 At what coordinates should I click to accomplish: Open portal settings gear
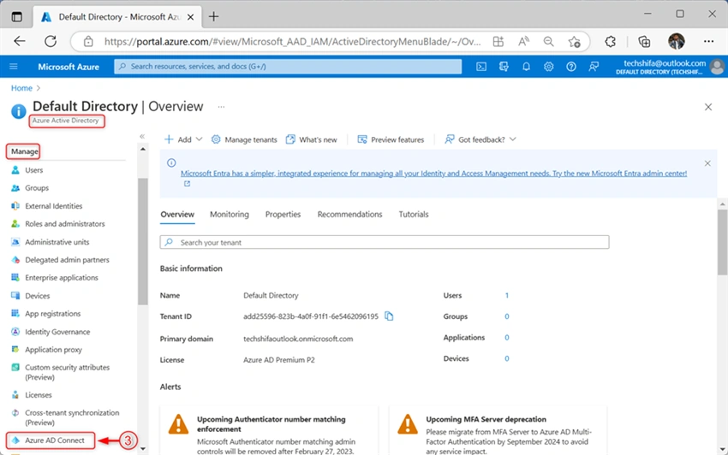(x=549, y=67)
